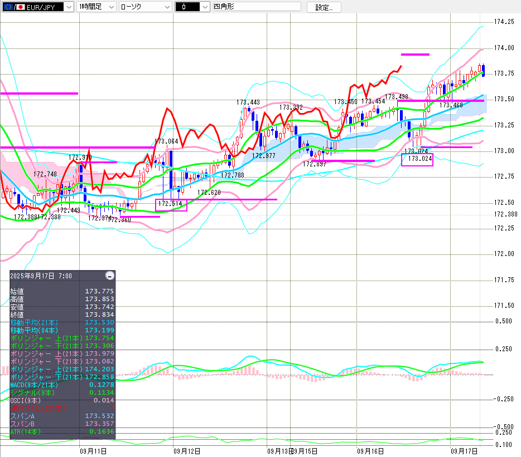This screenshot has width=521, height=457.
Task: Click the 174.00 price axis label
Action: pos(504,48)
